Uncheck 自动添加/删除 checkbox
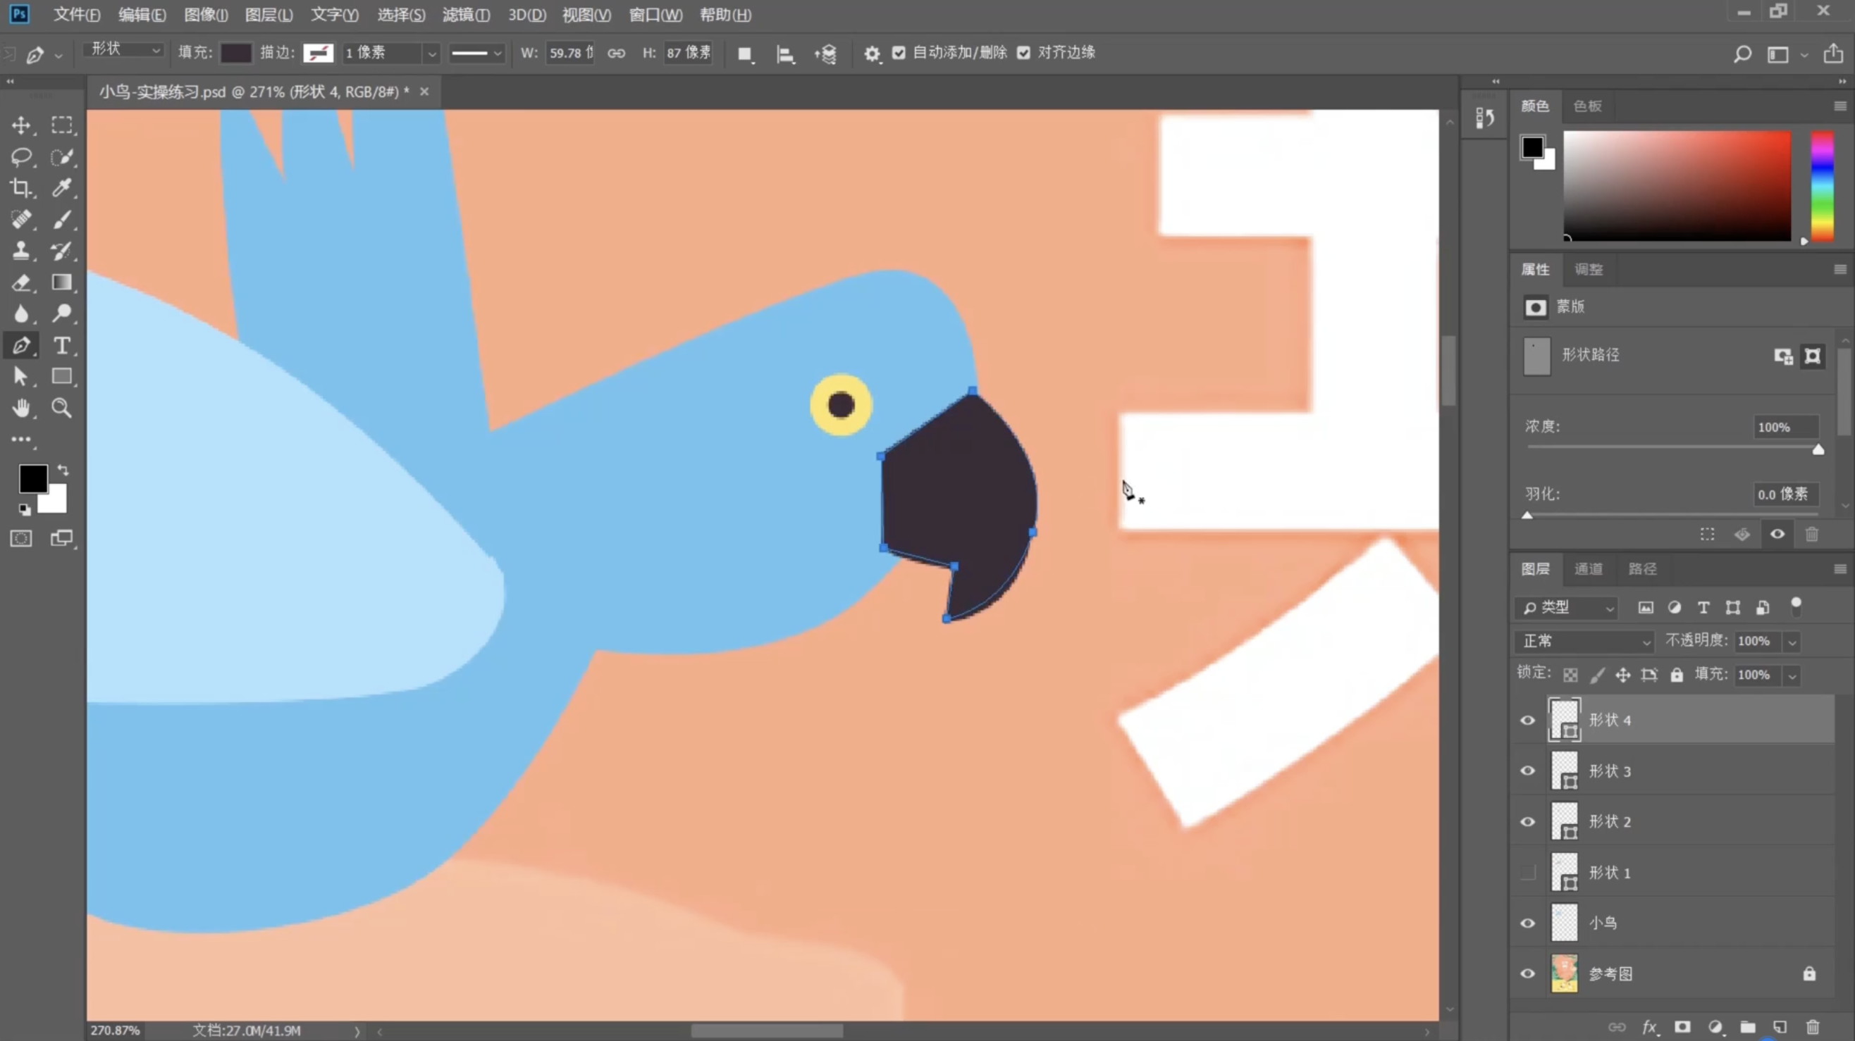 coord(899,53)
